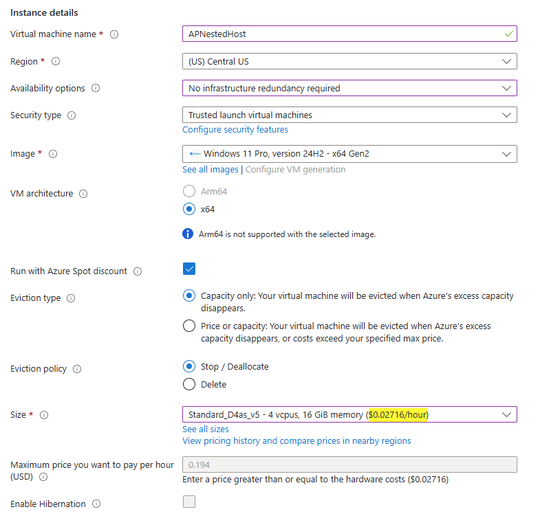Click info icon beside VM architecture

pos(83,194)
